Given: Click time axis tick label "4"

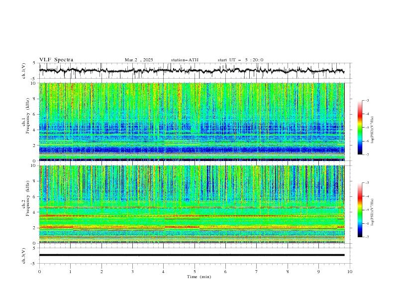Looking at the screenshot, I should tap(163, 272).
